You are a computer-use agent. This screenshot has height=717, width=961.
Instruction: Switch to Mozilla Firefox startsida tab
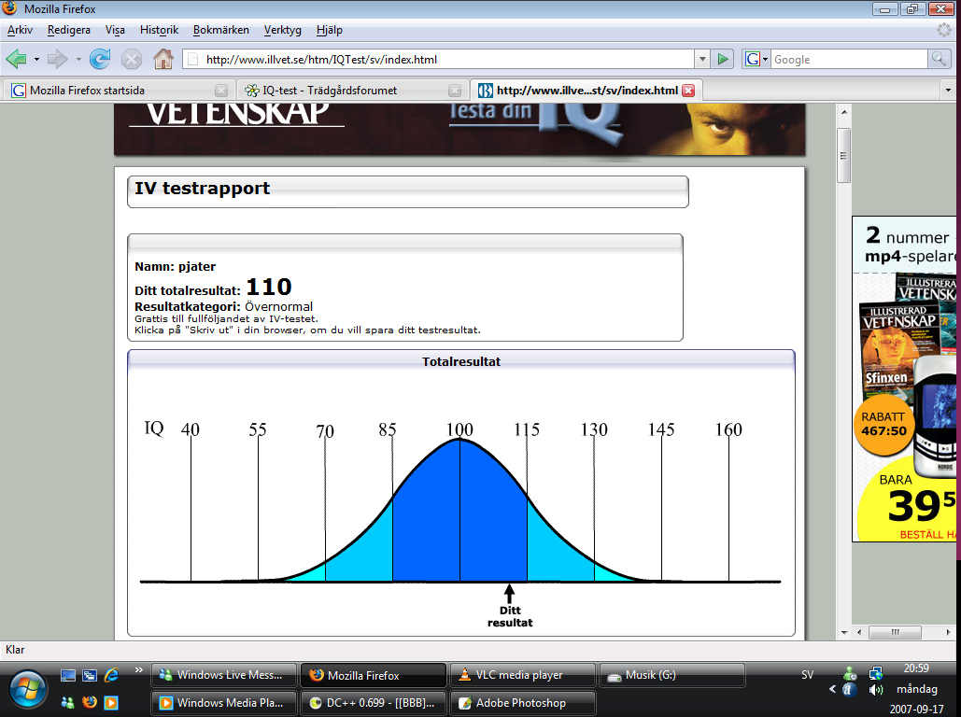(x=112, y=91)
